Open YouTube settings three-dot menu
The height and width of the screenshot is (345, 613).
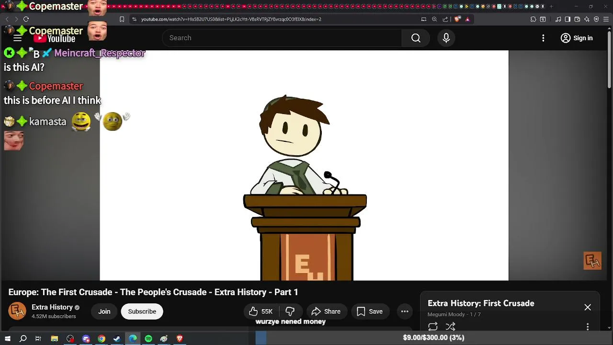tap(543, 38)
